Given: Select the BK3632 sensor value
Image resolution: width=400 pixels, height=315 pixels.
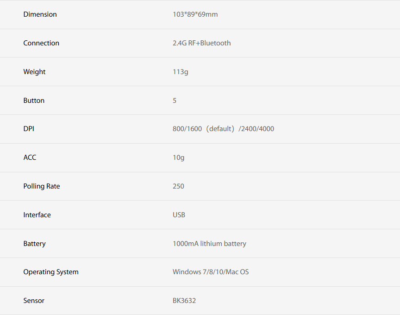Looking at the screenshot, I should [x=184, y=301].
